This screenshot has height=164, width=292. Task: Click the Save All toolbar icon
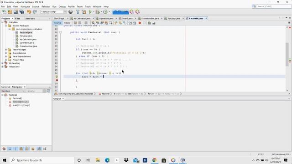21,12
